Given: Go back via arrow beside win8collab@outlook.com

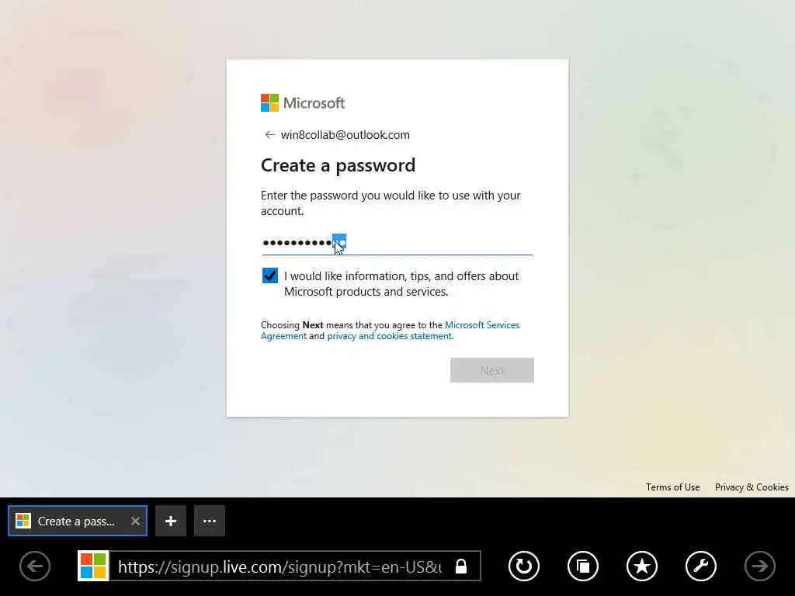Looking at the screenshot, I should 269,135.
